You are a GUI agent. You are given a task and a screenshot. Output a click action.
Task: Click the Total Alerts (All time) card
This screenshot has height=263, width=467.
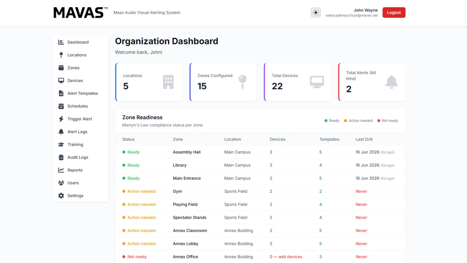pos(372,82)
